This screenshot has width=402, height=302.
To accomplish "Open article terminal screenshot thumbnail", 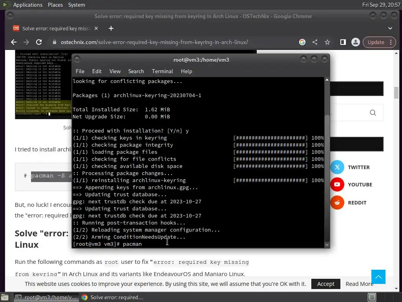I will click(x=43, y=85).
